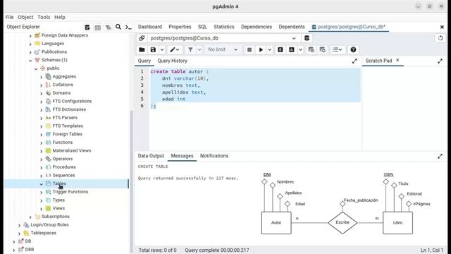Switch to the Properties tab
This screenshot has width=451, height=254.
click(180, 27)
